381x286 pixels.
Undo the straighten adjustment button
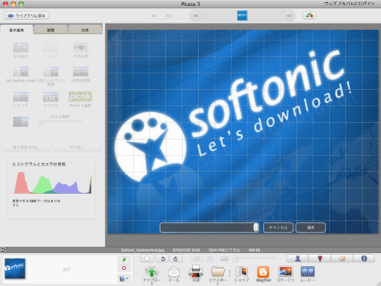pos(26,147)
